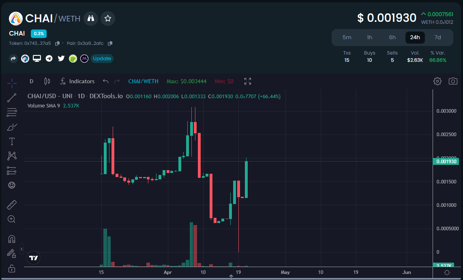
Task: Click the Max: $0.003444 label
Action: click(186, 82)
